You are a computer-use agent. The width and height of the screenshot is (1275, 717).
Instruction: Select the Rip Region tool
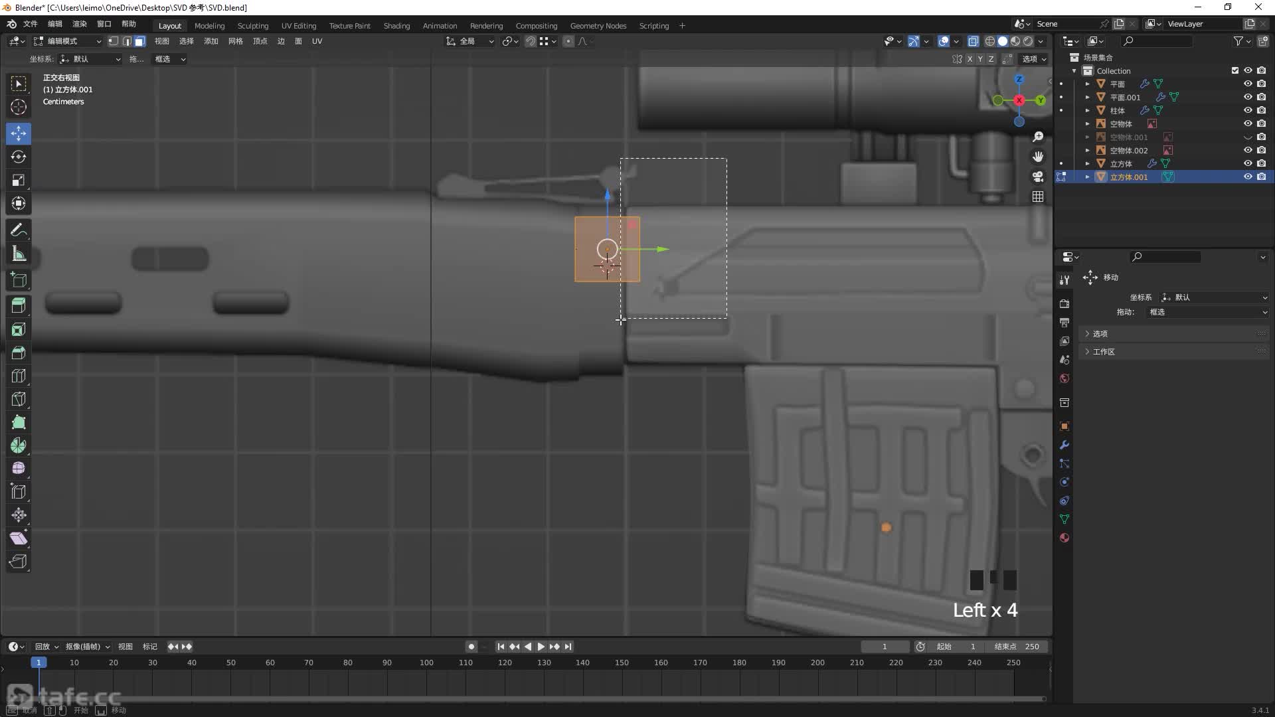coord(19,562)
